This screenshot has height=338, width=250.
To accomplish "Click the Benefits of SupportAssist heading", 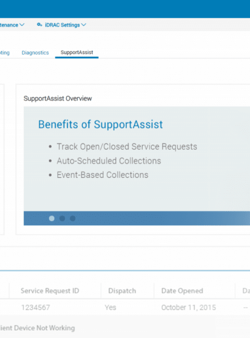I will pyautogui.click(x=101, y=124).
